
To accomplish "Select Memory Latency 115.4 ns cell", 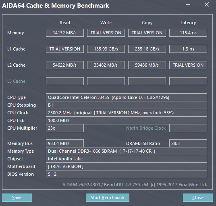I will pyautogui.click(x=188, y=33).
